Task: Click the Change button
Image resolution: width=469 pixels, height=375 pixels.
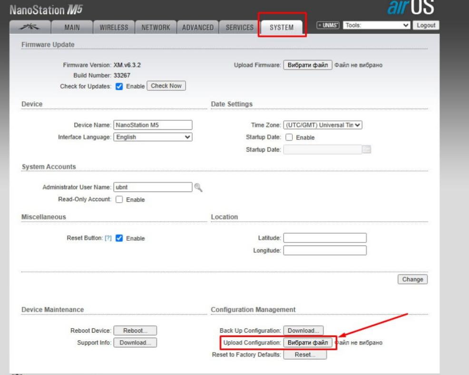Action: (x=412, y=279)
